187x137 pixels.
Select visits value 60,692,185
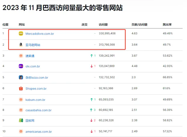tap(106, 110)
